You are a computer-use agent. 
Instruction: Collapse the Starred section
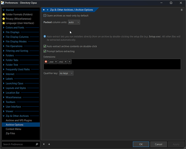(x=4, y=10)
